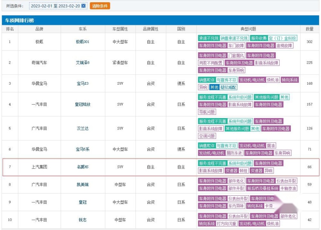Select the 定(订)金纠纷 issue tag

coord(282,38)
